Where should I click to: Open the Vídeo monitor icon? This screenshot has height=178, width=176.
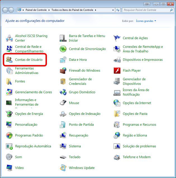point(9,168)
